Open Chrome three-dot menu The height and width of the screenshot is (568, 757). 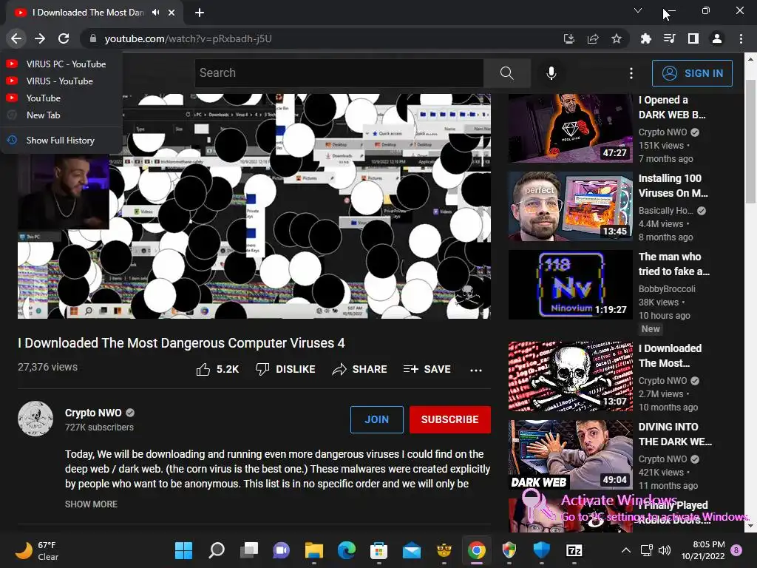(741, 38)
